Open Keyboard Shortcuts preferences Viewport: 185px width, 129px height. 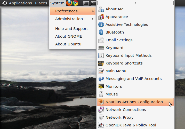(124, 63)
